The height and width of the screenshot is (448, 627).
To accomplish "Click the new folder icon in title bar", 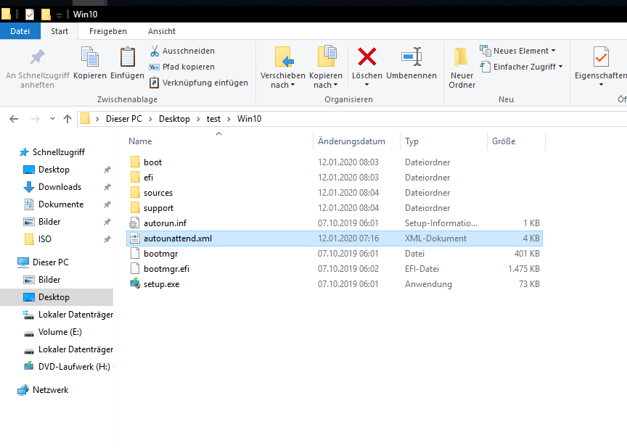I will pos(46,14).
